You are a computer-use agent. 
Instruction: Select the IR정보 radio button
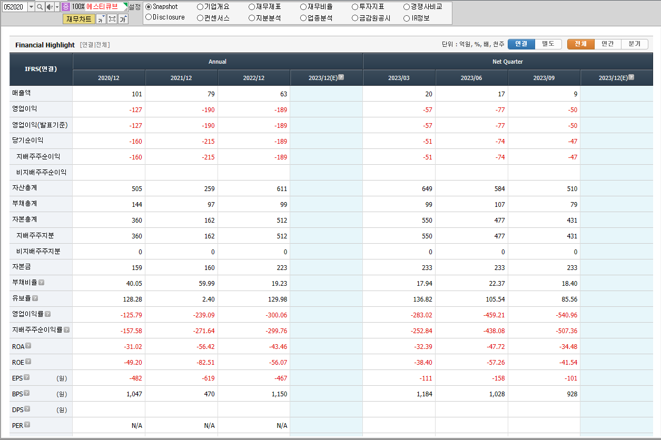(407, 17)
